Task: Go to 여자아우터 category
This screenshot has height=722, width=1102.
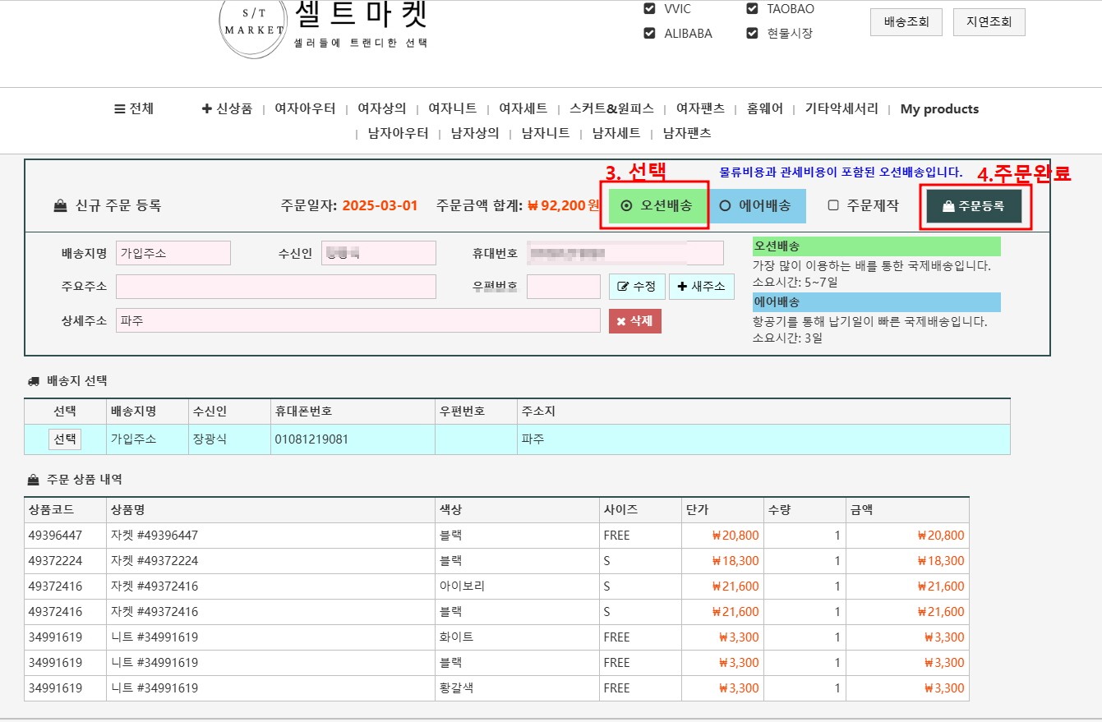Action: point(305,108)
